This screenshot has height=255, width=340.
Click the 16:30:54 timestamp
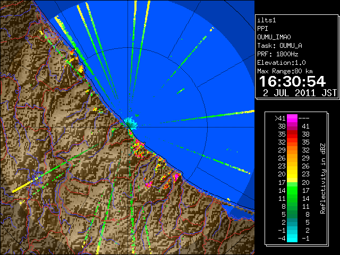pyautogui.click(x=292, y=81)
